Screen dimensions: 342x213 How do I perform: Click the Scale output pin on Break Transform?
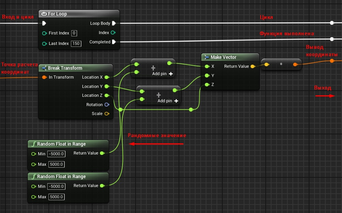pyautogui.click(x=107, y=114)
